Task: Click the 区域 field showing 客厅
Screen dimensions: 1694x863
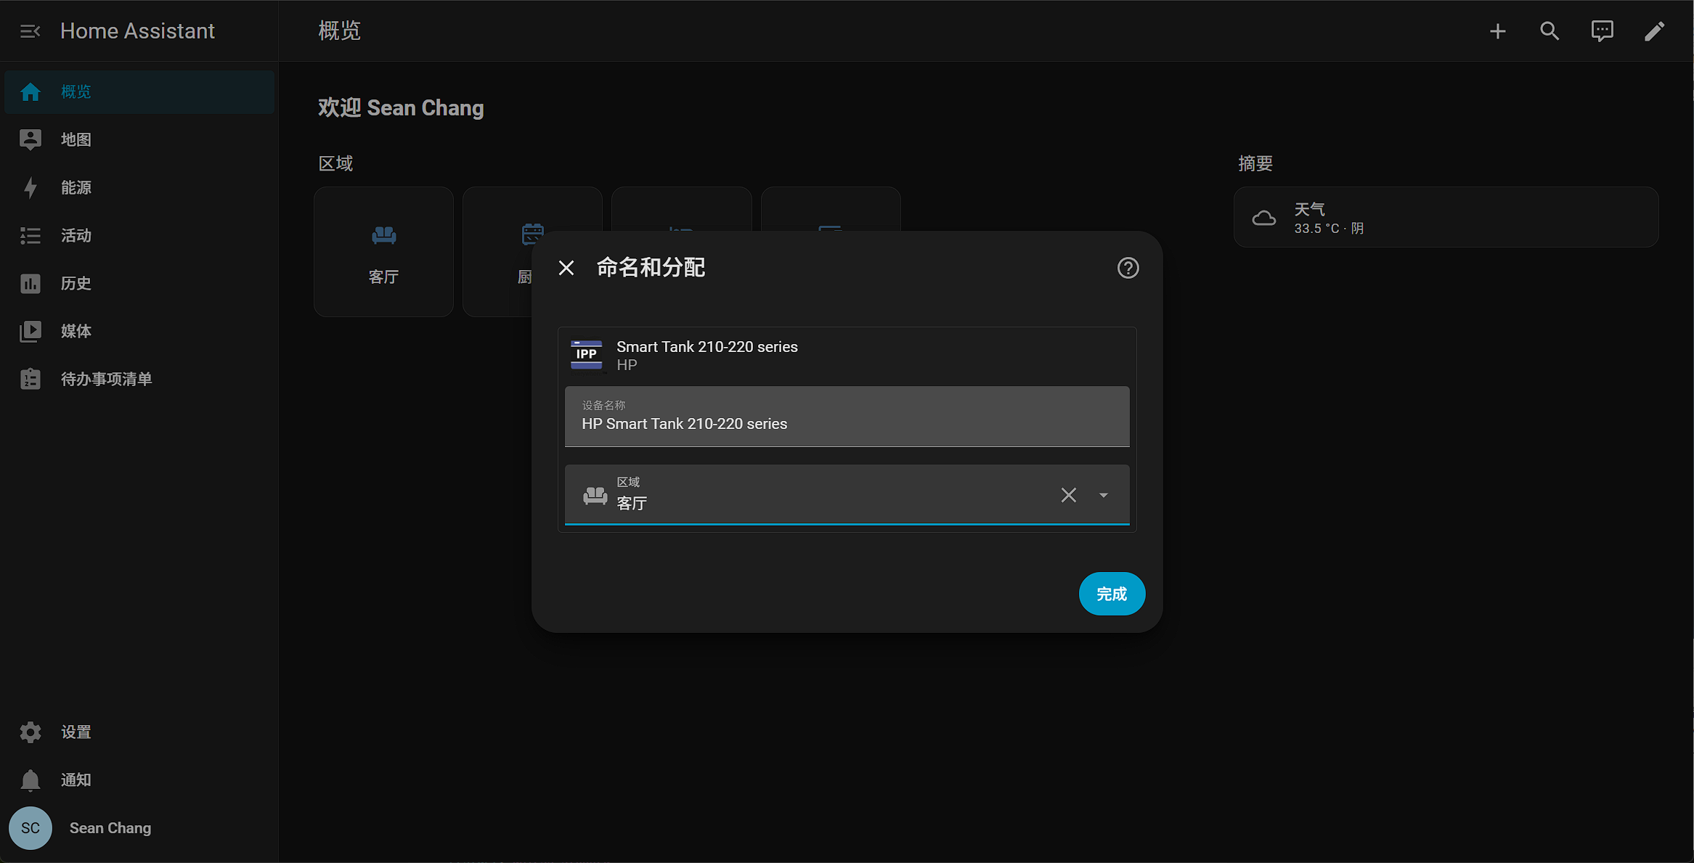Action: (847, 494)
